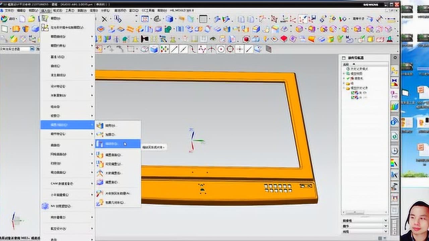
Task: Click the black X delete icon in the toolbar
Action: click(105, 19)
